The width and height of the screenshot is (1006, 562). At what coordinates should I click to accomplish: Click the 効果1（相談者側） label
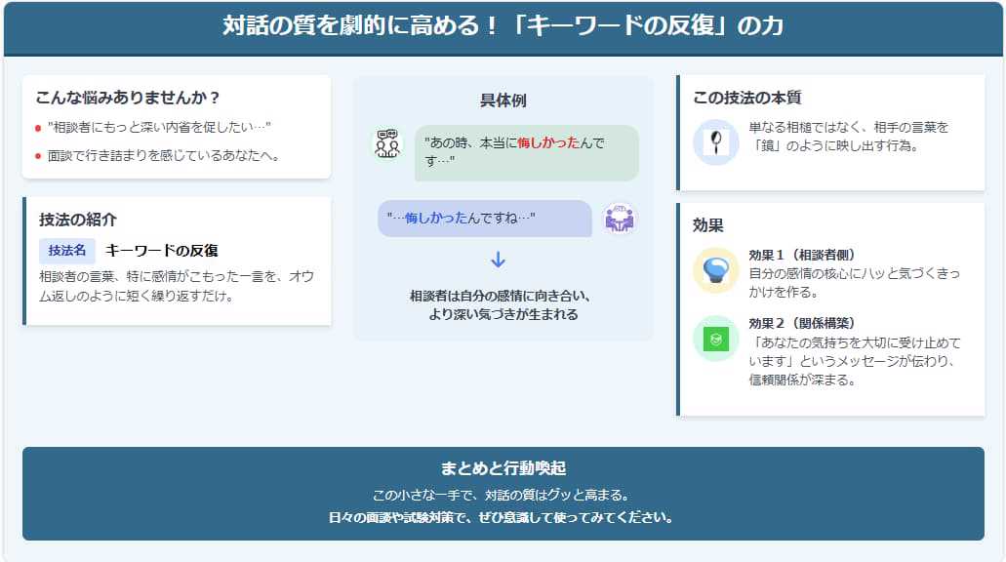(802, 255)
